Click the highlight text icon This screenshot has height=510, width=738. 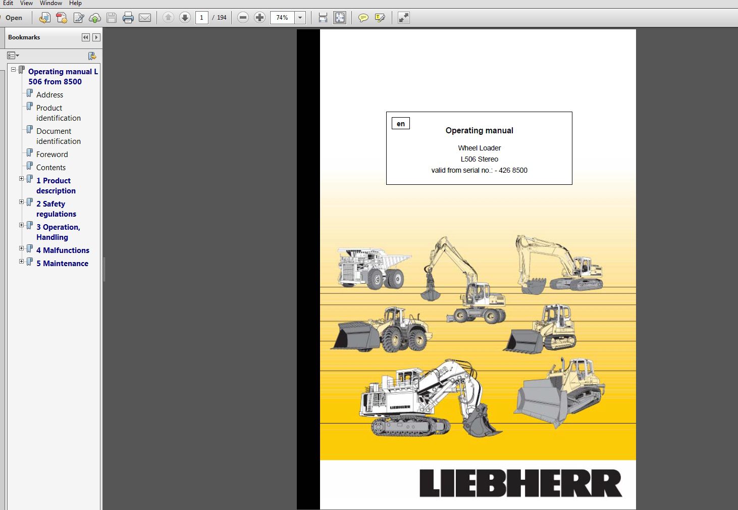click(x=380, y=18)
